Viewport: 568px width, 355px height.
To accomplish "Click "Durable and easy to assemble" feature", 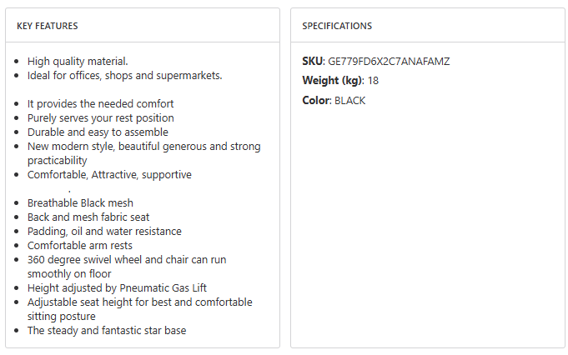I will coord(98,132).
